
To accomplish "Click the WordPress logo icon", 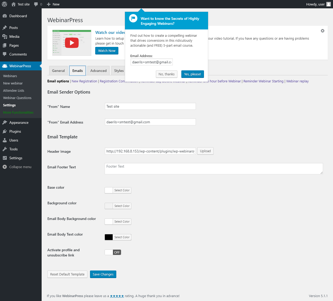I will coord(4,4).
